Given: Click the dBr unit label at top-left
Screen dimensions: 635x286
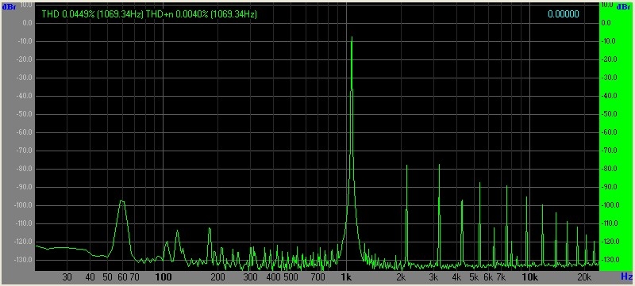Looking at the screenshot, I should (x=9, y=7).
